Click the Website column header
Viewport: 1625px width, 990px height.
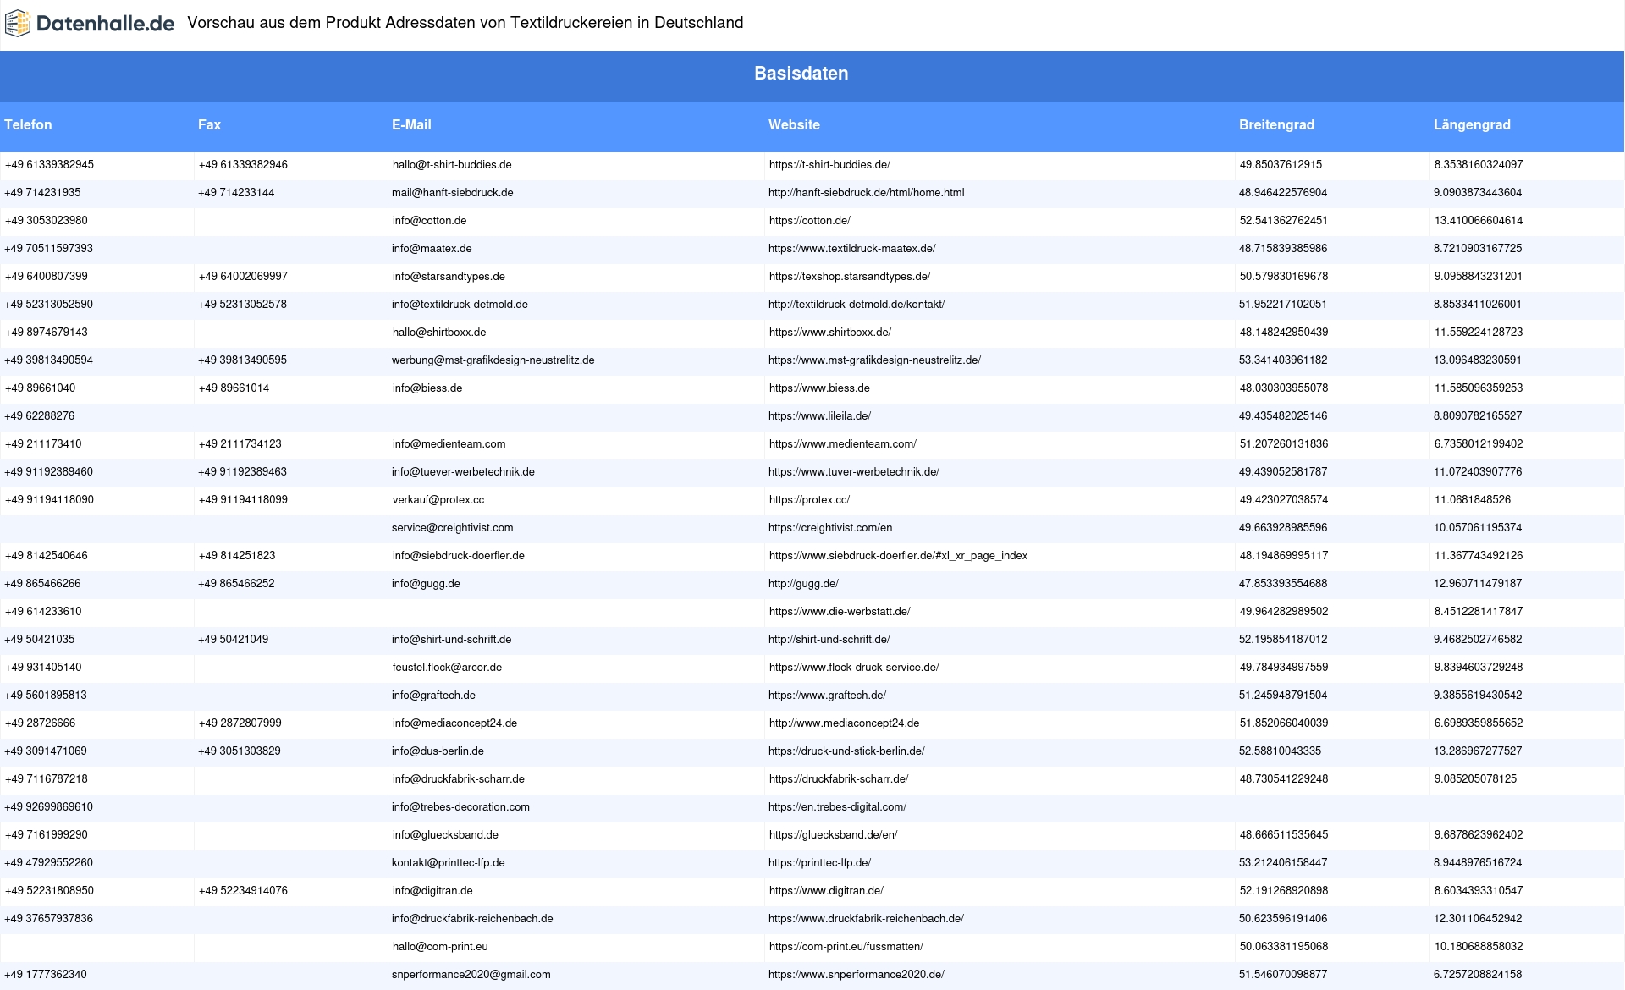pyautogui.click(x=794, y=125)
